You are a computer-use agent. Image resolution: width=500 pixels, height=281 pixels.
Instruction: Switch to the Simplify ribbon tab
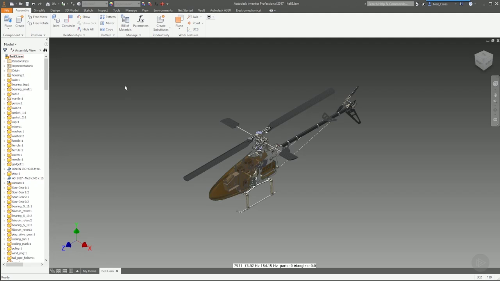pyautogui.click(x=39, y=11)
